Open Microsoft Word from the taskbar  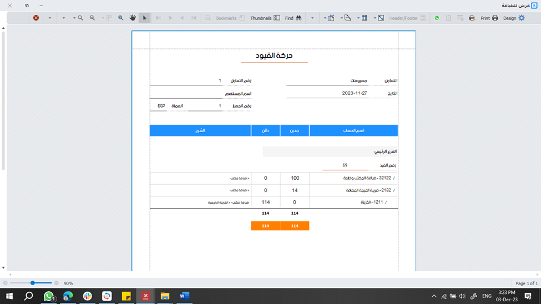tap(184, 296)
